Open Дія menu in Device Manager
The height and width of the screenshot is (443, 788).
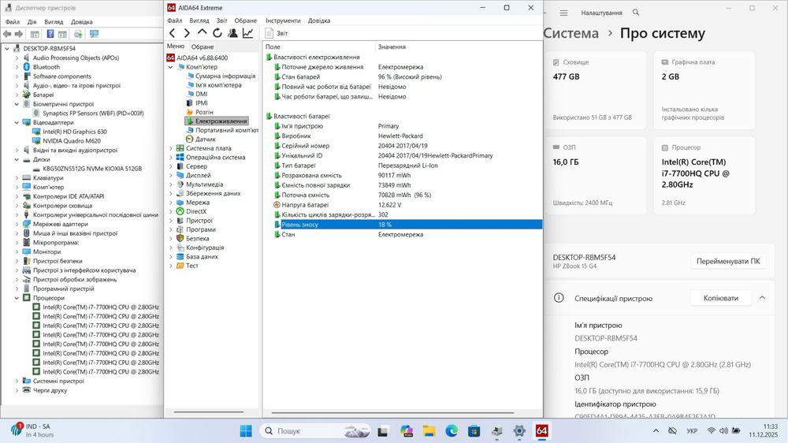point(32,22)
